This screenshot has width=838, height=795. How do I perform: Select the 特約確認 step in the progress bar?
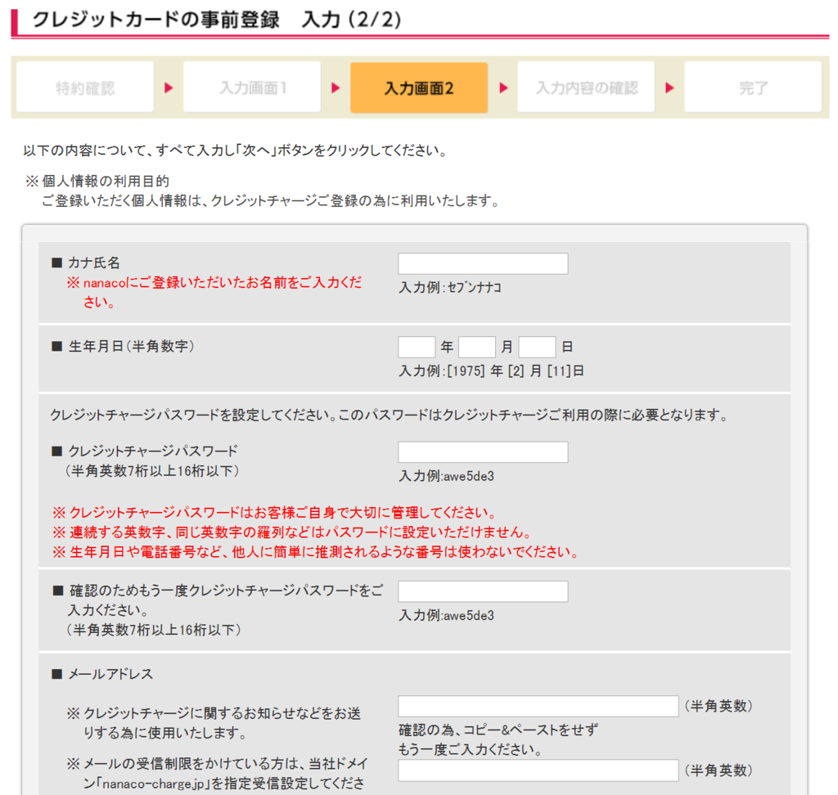pos(84,88)
